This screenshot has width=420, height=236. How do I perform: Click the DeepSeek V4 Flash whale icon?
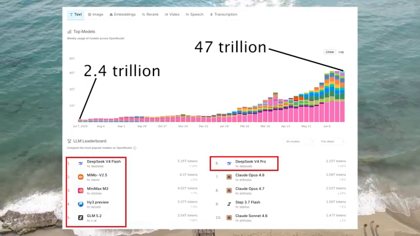(x=80, y=163)
